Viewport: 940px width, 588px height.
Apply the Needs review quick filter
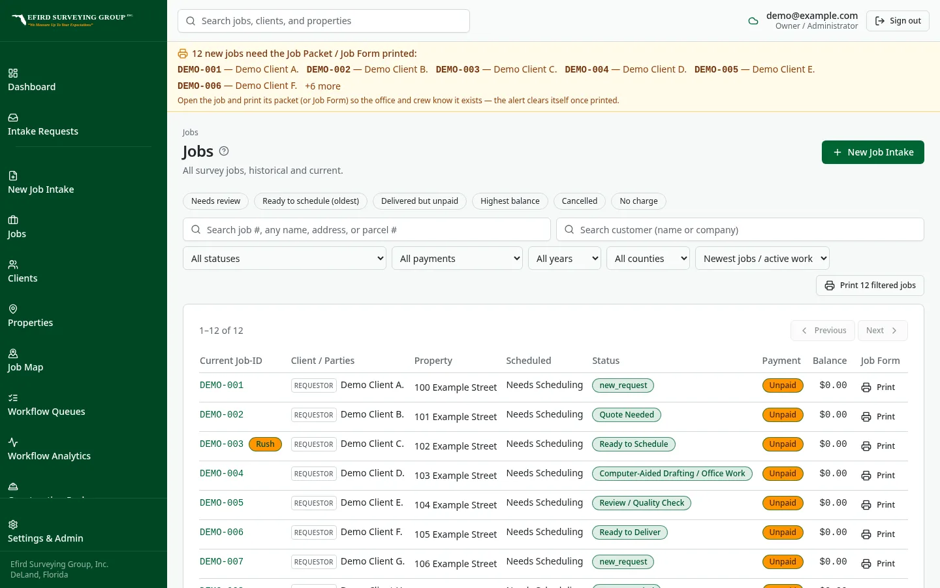pos(215,201)
